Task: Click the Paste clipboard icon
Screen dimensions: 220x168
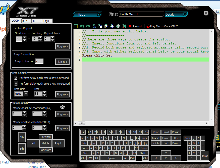Action: coord(106,26)
